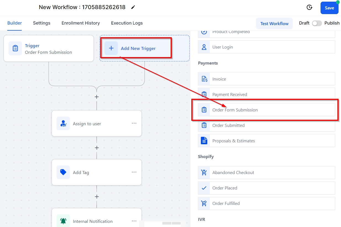Switch to the Settings tab
The height and width of the screenshot is (227, 341).
click(x=42, y=23)
